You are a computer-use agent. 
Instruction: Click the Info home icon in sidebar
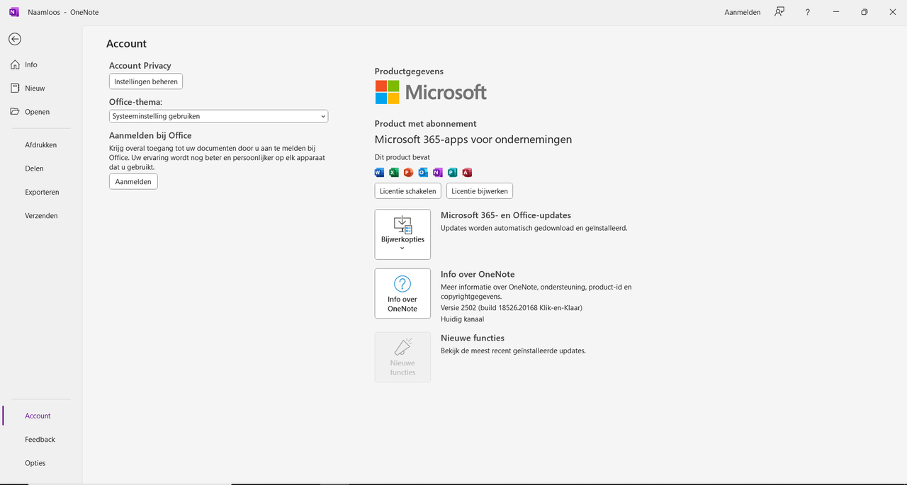(x=15, y=64)
